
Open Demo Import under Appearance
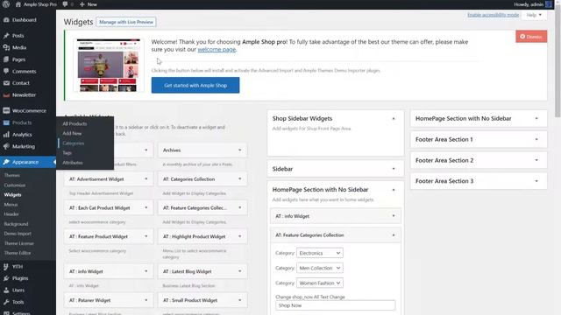click(x=18, y=234)
